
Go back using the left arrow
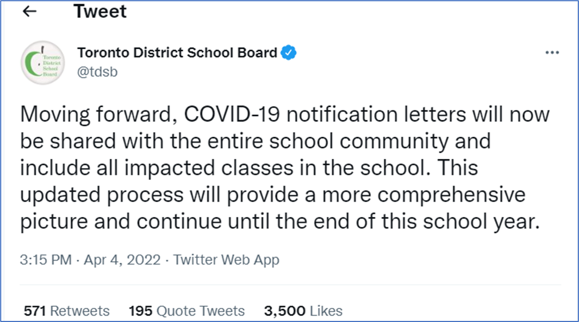coord(29,11)
